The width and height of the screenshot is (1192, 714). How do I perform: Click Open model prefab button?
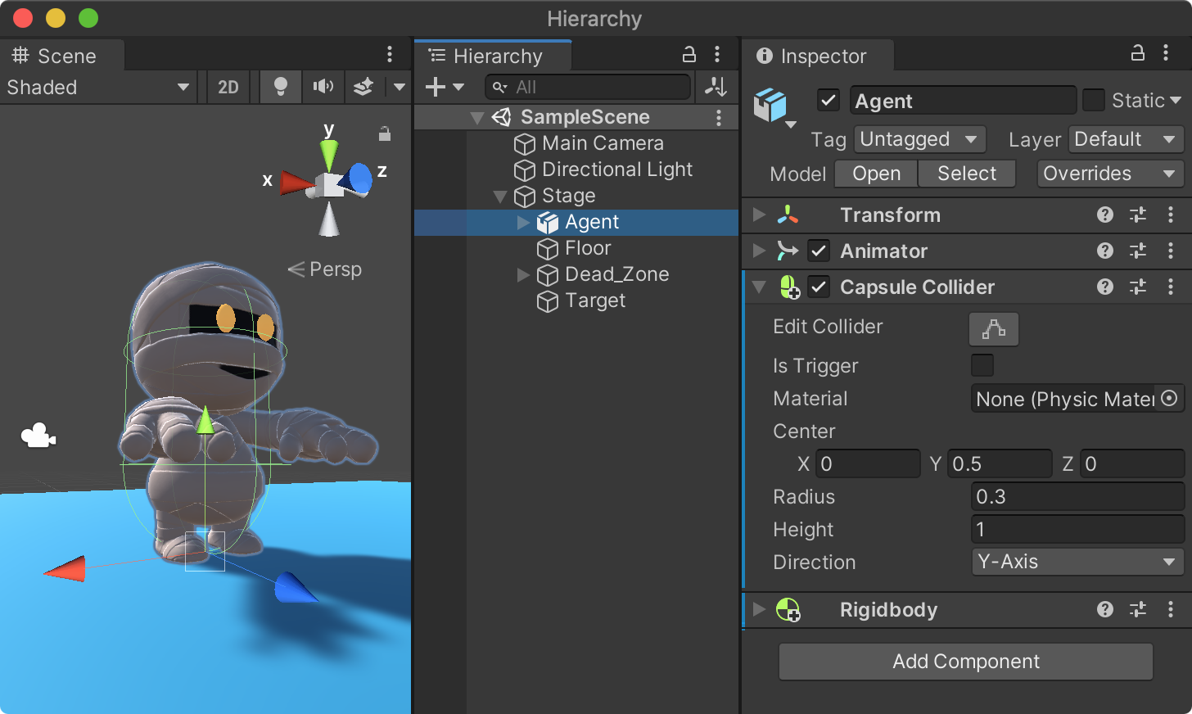[877, 174]
